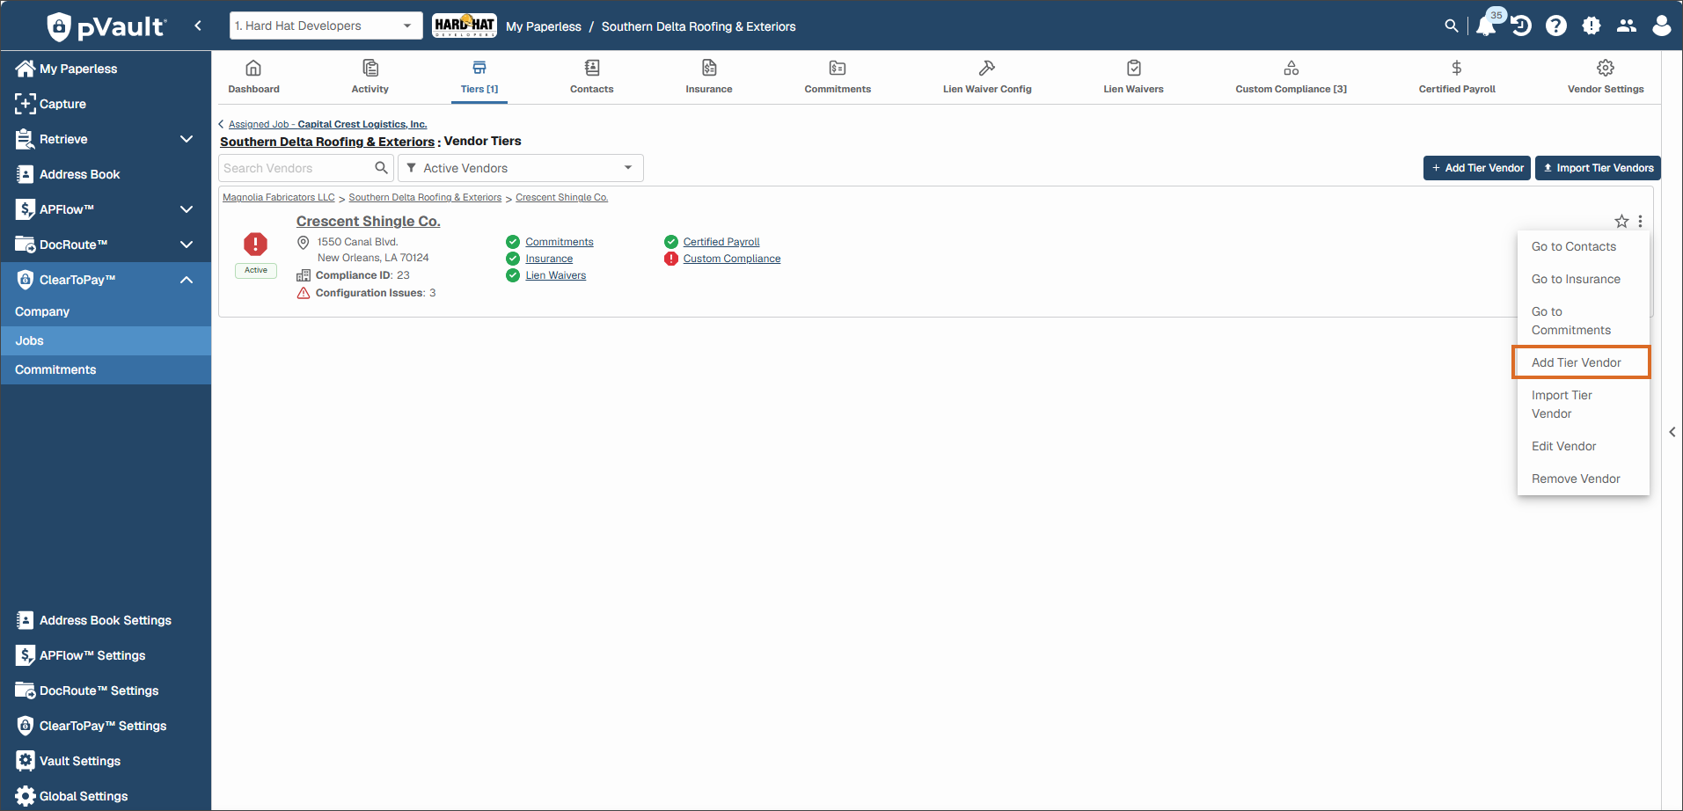1683x811 pixels.
Task: Click the green check next to Commitments
Action: click(513, 242)
